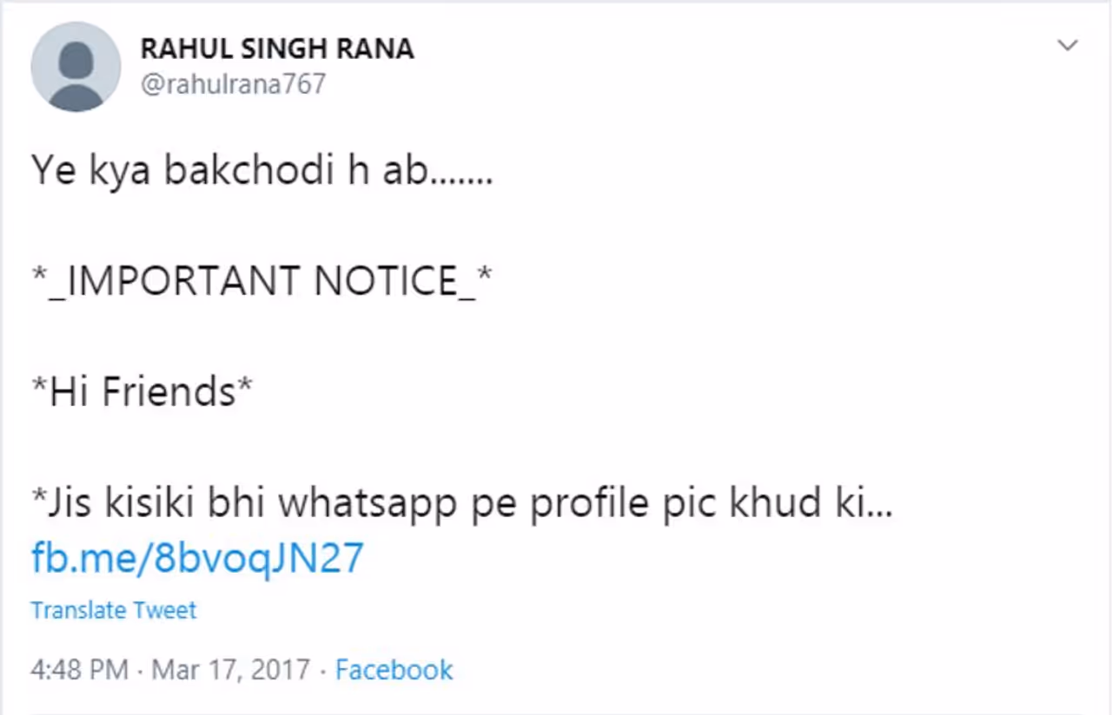Viewport: 1112px width, 715px height.
Task: Open the tweet options chevron menu
Action: tap(1067, 46)
